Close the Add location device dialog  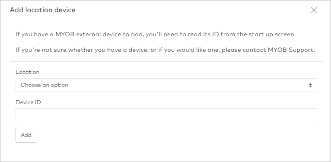pyautogui.click(x=314, y=10)
